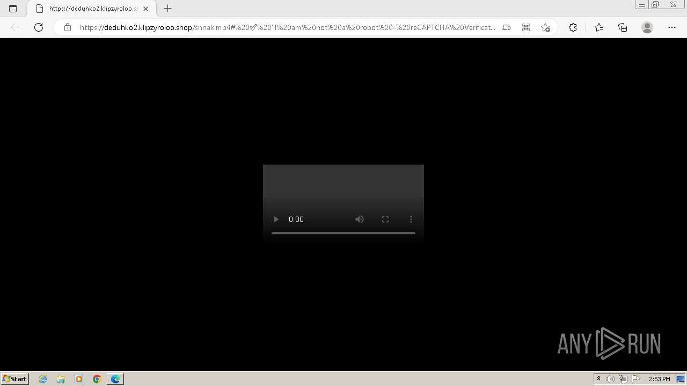The height and width of the screenshot is (386, 687).
Task: Open Settings and more menu
Action: pos(672,27)
